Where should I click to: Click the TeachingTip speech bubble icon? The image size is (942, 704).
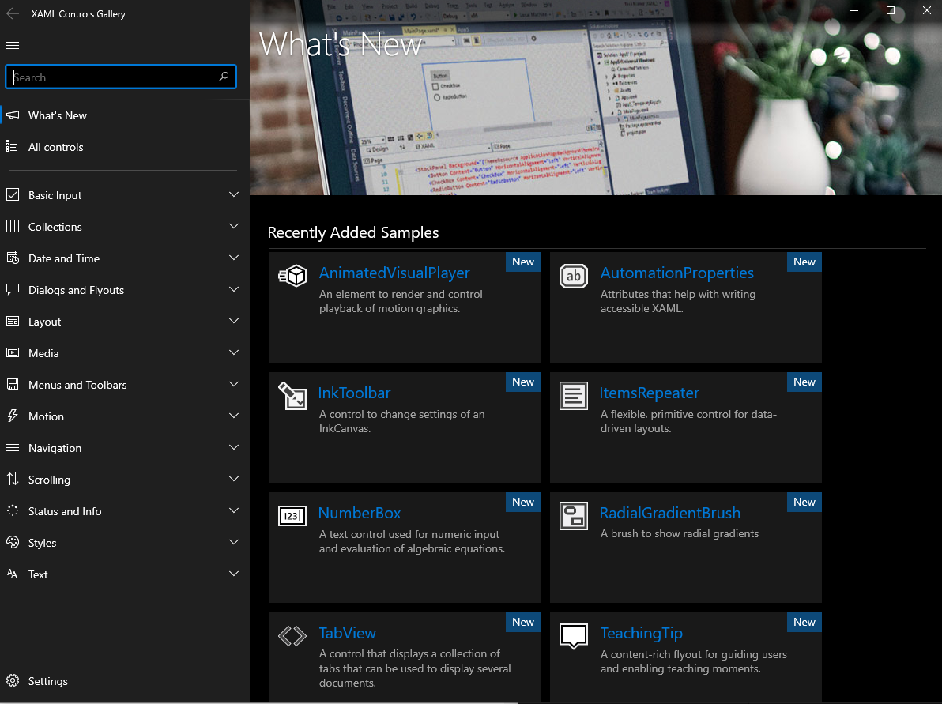click(574, 636)
